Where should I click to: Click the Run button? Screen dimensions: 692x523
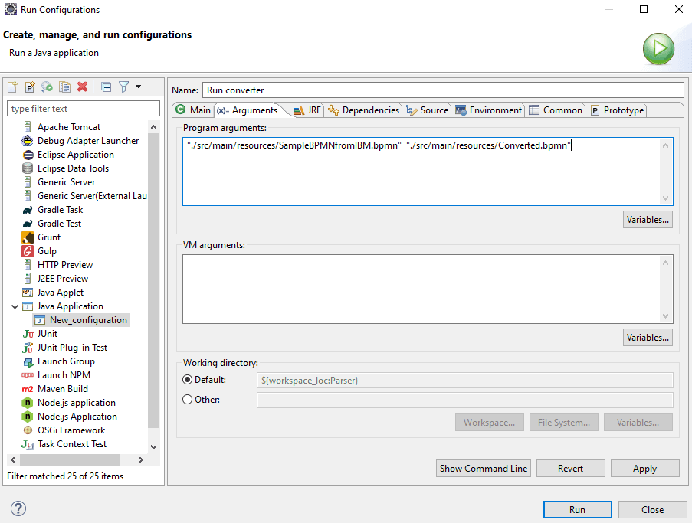tap(577, 510)
